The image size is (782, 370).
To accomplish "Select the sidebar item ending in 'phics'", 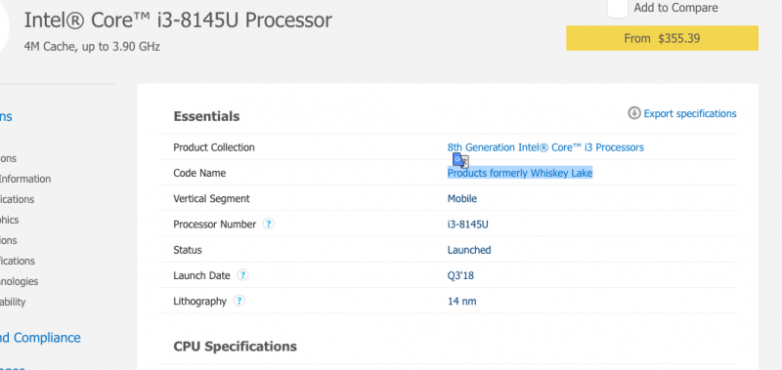I will (x=9, y=220).
